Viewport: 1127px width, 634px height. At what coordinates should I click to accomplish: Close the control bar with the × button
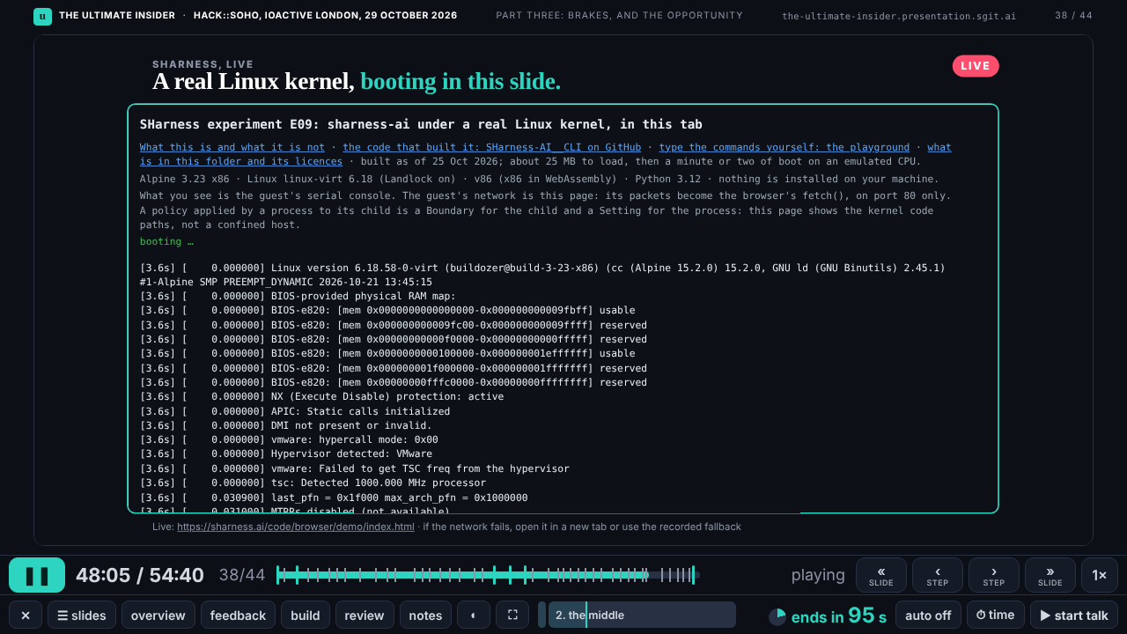(x=26, y=615)
